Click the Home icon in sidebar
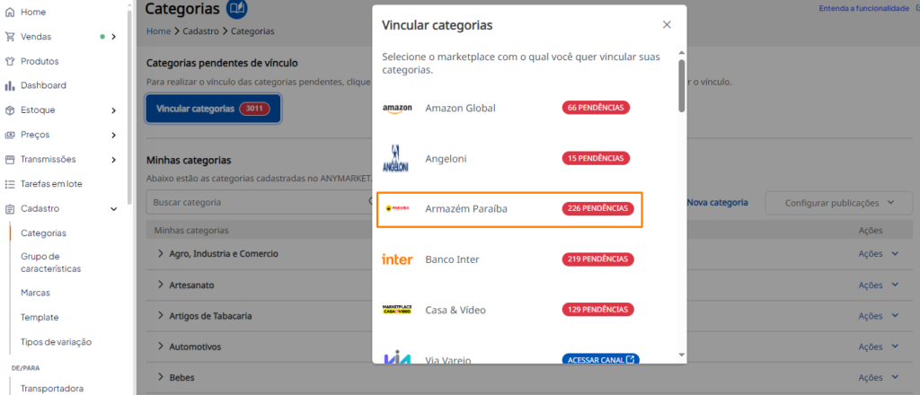Image resolution: width=920 pixels, height=395 pixels. 9,12
